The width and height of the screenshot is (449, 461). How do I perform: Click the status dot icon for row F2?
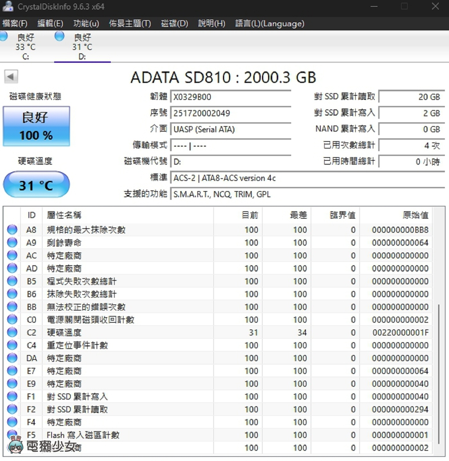click(x=12, y=409)
